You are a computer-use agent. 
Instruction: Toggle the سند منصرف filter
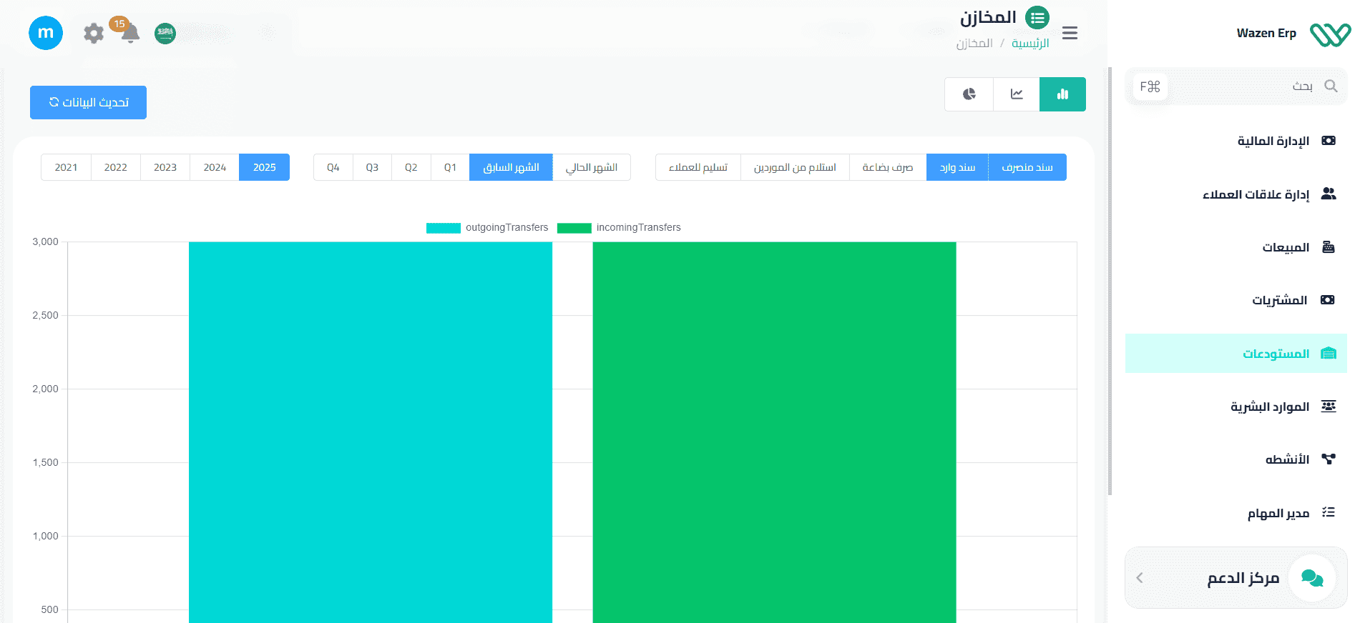pyautogui.click(x=1027, y=167)
